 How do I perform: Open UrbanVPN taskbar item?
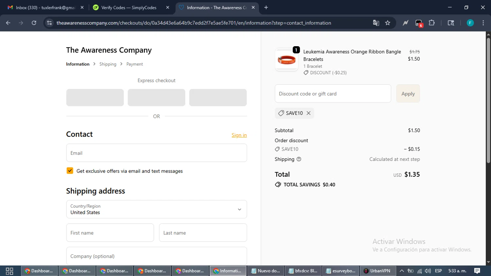coord(377,271)
